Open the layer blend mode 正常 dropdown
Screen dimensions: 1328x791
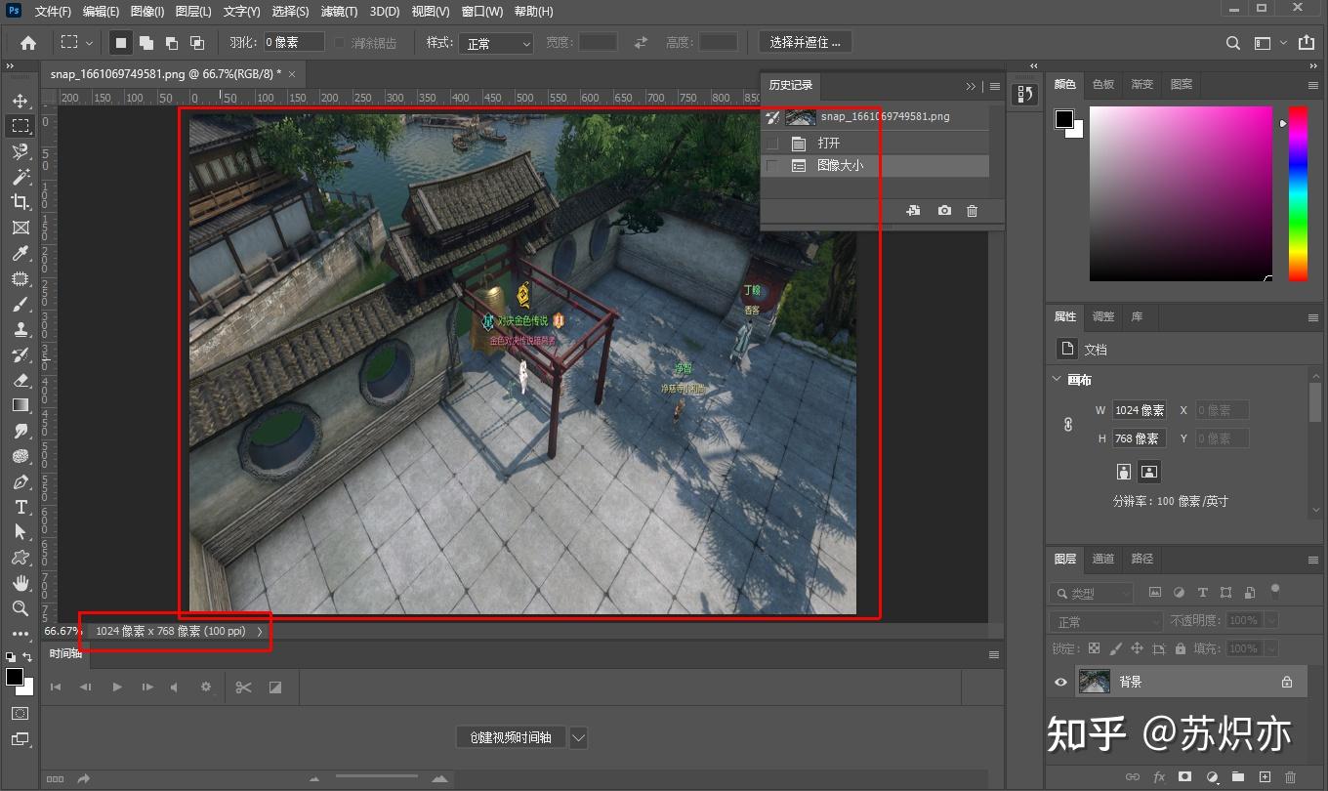click(x=1106, y=621)
